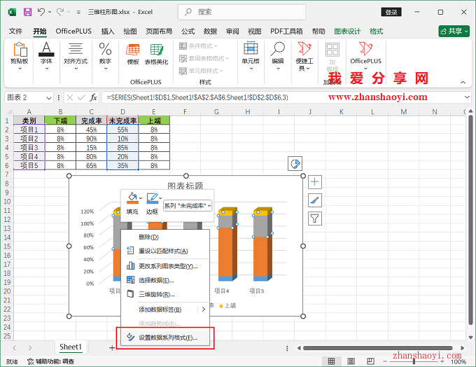This screenshot has width=476, height=367.
Task: Open the series selector dropdown for 未完成率
Action: pos(188,205)
